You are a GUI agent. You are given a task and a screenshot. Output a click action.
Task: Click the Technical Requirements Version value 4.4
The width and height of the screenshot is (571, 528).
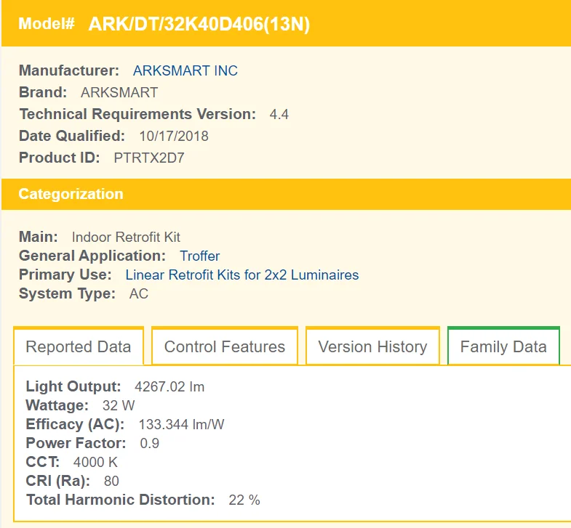click(x=279, y=114)
